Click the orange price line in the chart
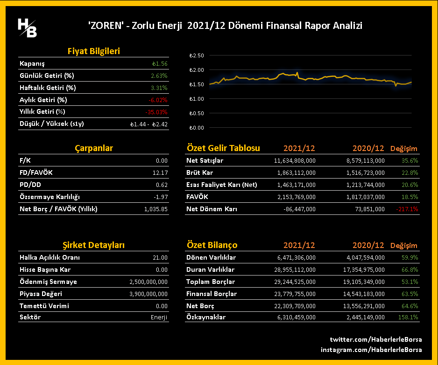This screenshot has width=438, height=365. point(310,79)
